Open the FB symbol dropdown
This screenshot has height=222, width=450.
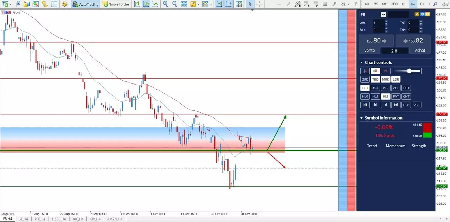pyautogui.click(x=384, y=14)
